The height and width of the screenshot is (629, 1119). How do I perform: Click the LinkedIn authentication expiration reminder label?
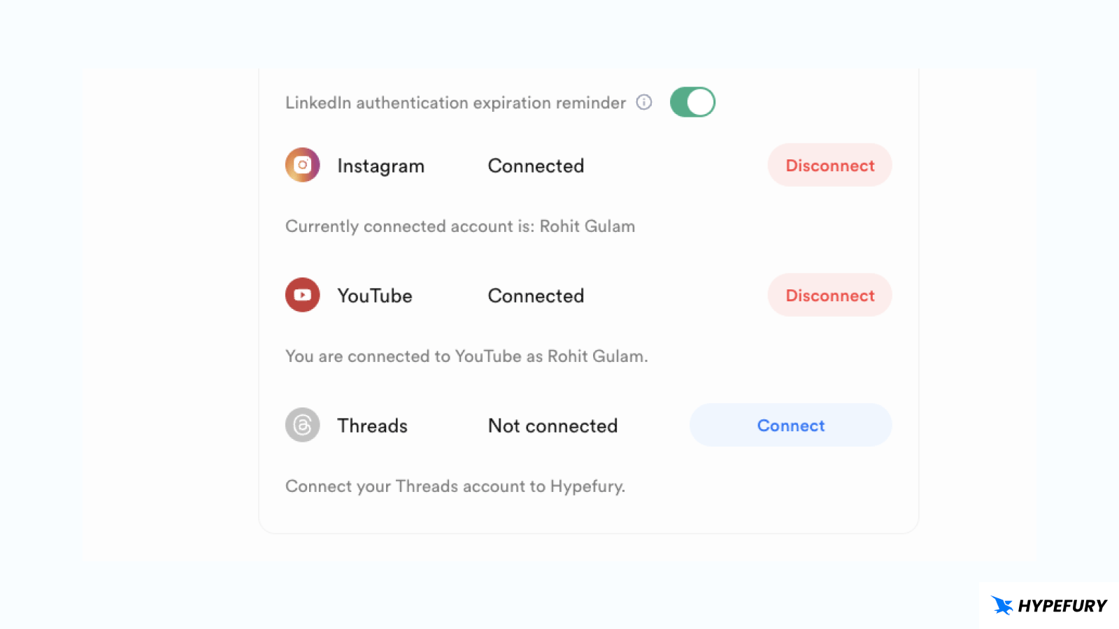455,102
